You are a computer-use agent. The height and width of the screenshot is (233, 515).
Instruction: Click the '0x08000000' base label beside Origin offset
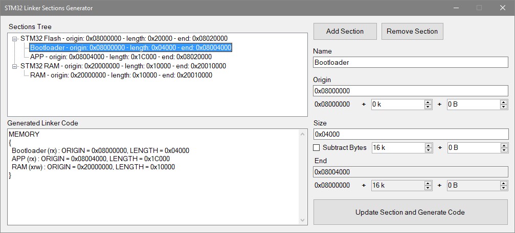[332, 105]
